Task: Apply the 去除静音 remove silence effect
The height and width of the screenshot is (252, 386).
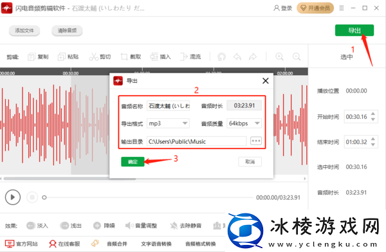Action: [186, 226]
